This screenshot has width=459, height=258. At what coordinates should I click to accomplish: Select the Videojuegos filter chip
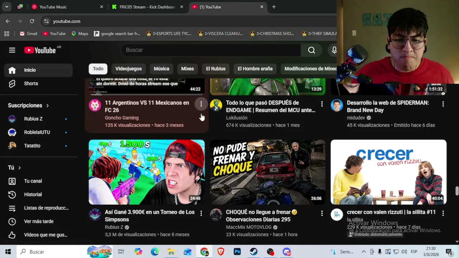click(x=128, y=69)
